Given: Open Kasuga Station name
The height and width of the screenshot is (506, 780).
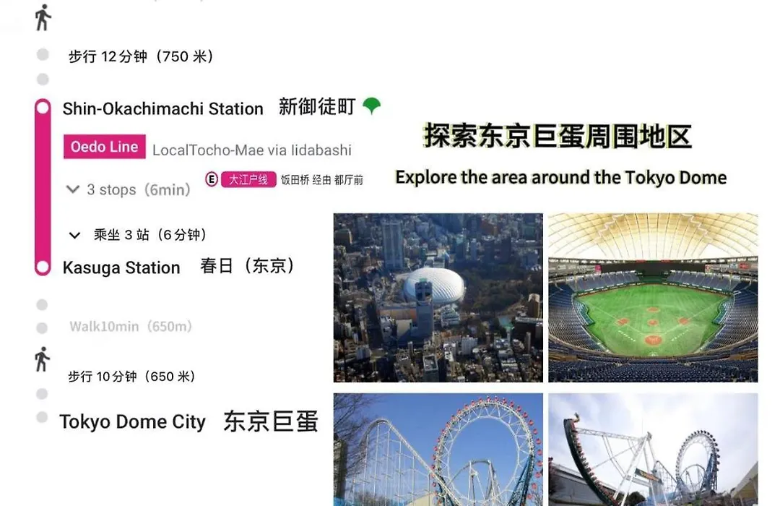Looking at the screenshot, I should pos(121,267).
